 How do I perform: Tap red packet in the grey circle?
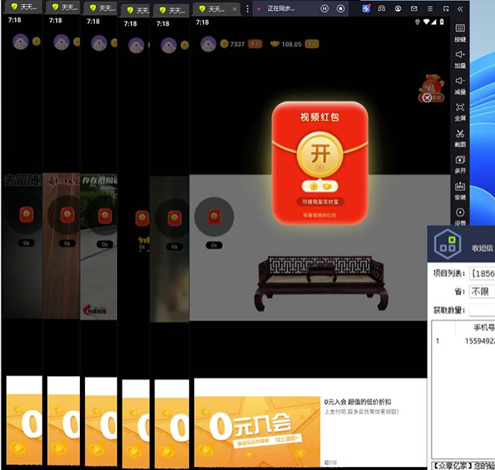[x=214, y=217]
